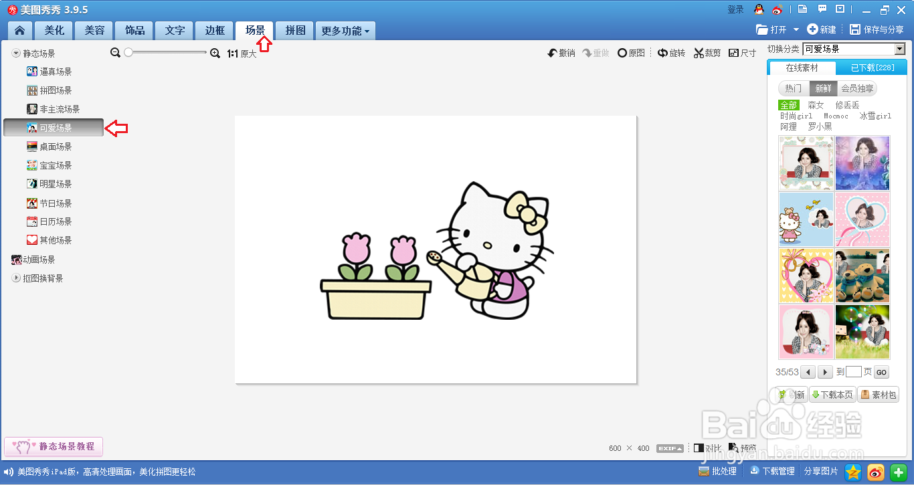The height and width of the screenshot is (485, 914).
Task: Select the 热门 filter
Action: (x=794, y=88)
